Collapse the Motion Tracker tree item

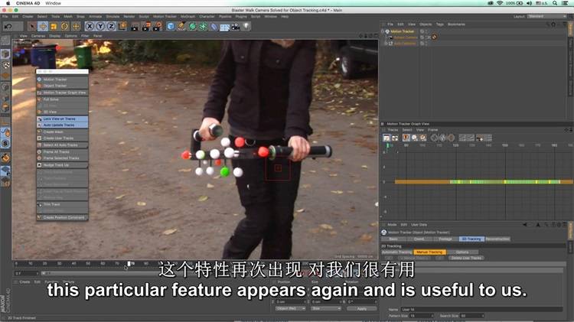[x=383, y=31]
